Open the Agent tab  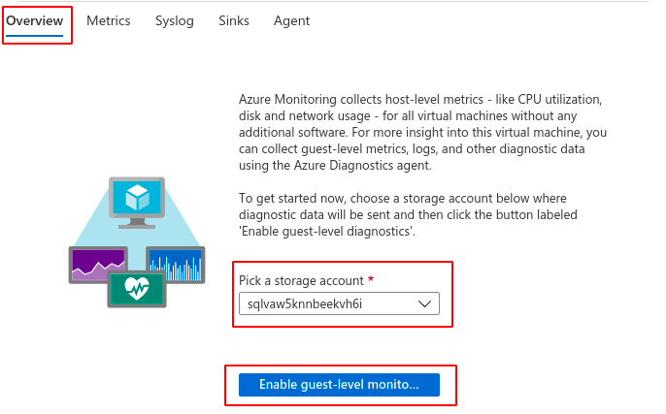(x=292, y=20)
